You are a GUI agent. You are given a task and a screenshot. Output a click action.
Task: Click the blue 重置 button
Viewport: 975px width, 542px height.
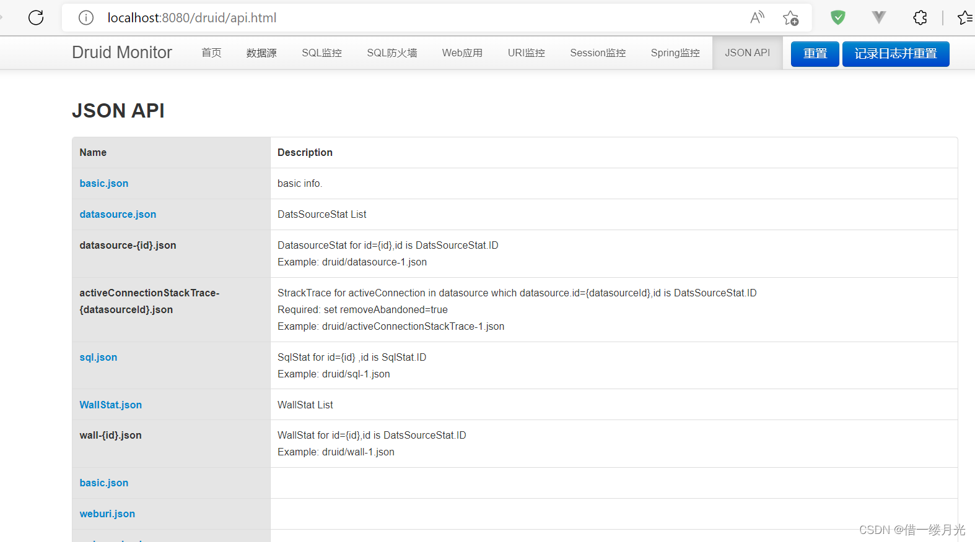tap(815, 54)
